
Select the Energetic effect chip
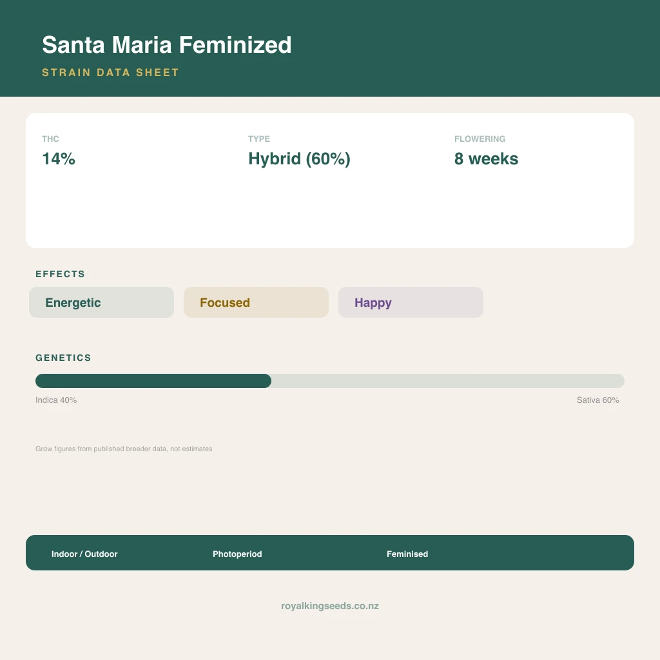pos(101,302)
